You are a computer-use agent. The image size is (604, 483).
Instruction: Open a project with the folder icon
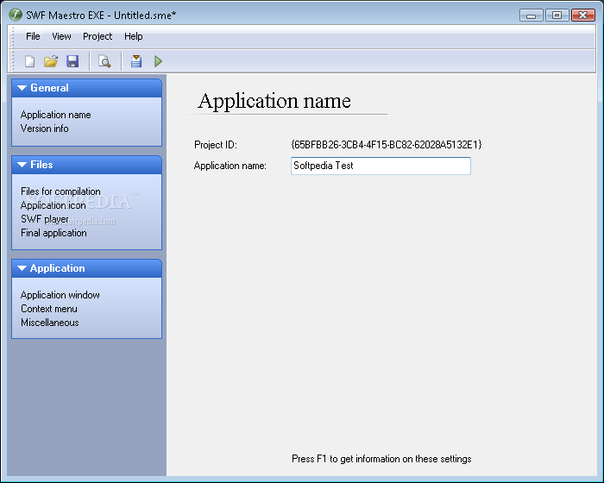click(51, 61)
